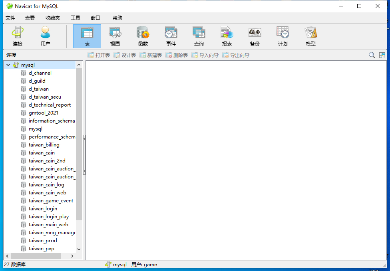Select the taiwan_cain_log database

pyautogui.click(x=46, y=185)
